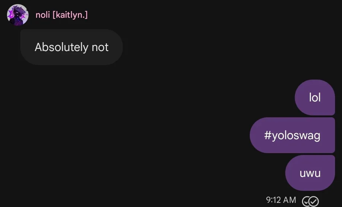This screenshot has height=207, width=342.
Task: Click the "AM" label next to the read receipt
Action: 290,200
